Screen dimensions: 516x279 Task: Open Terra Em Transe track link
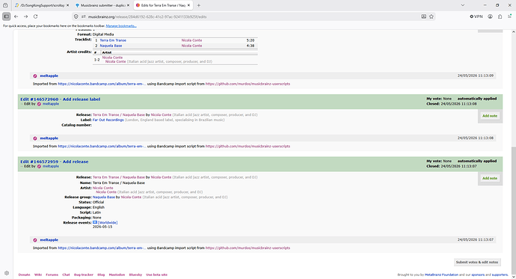113,40
